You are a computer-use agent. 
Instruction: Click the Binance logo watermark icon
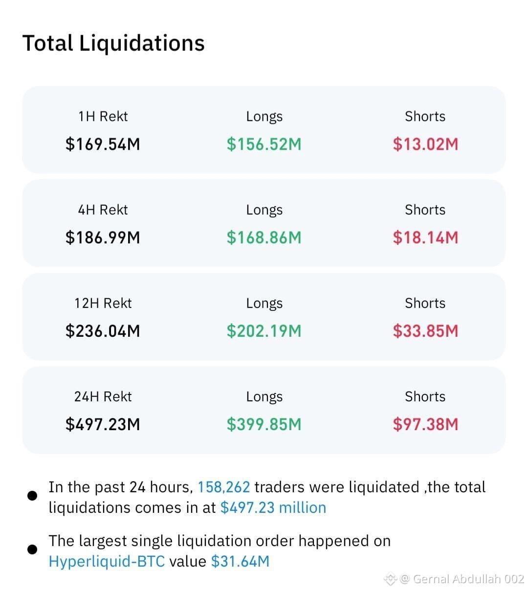click(391, 579)
